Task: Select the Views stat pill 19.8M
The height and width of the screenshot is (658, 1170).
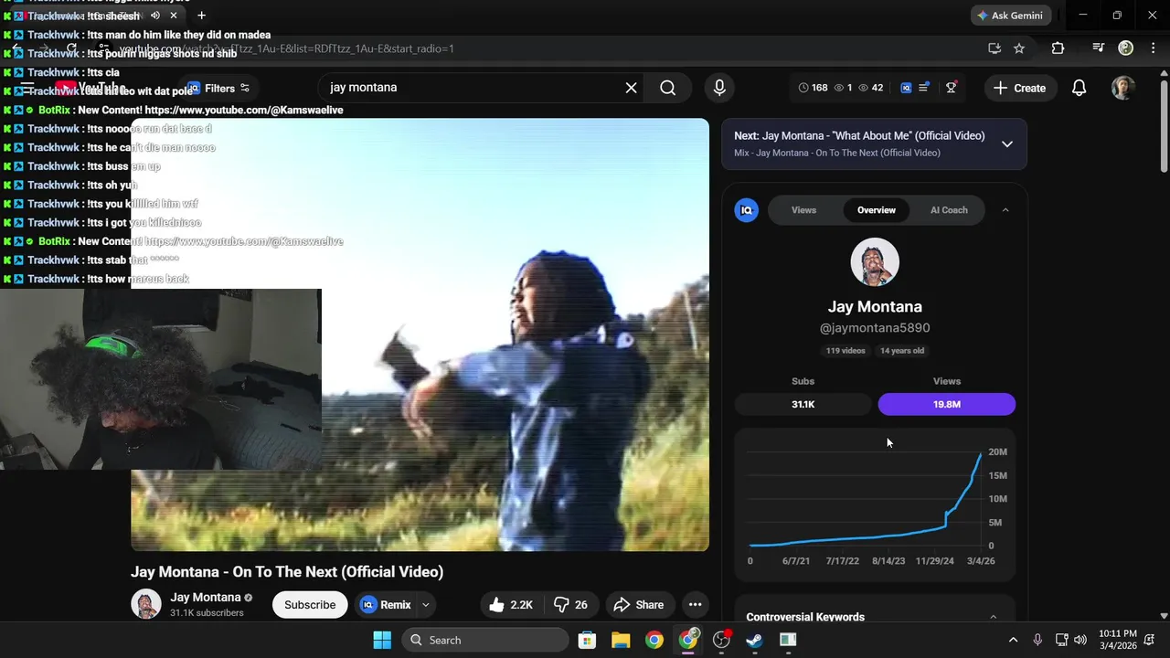Action: tap(946, 404)
